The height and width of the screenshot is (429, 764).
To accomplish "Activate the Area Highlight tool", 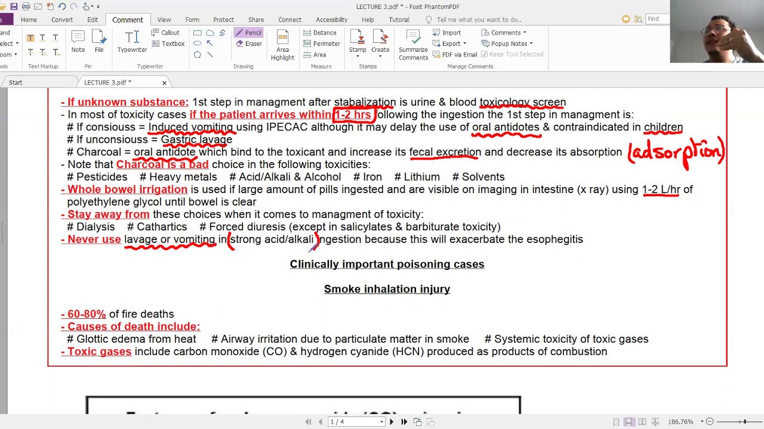I will point(282,45).
